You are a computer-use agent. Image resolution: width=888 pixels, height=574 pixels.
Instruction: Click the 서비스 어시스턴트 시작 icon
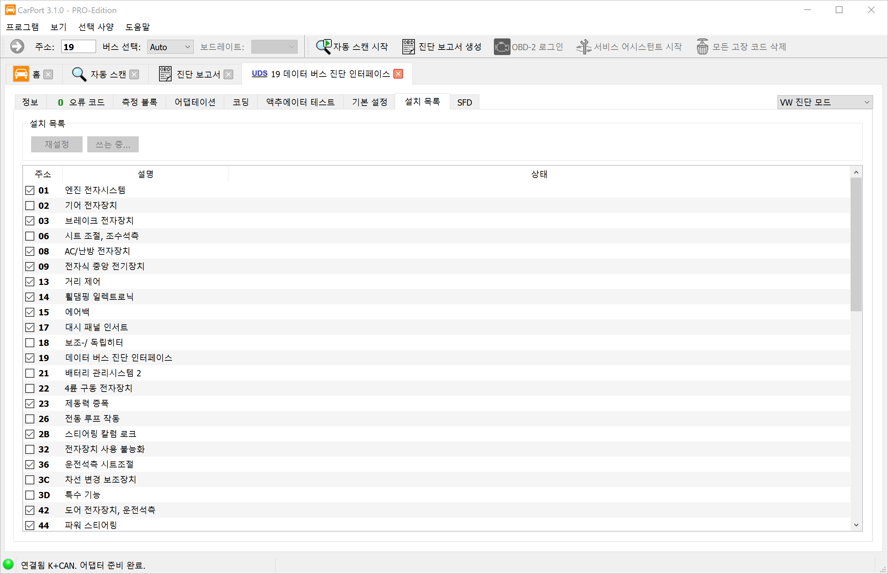click(x=584, y=47)
